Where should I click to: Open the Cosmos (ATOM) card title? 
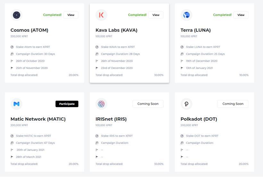pyautogui.click(x=29, y=30)
